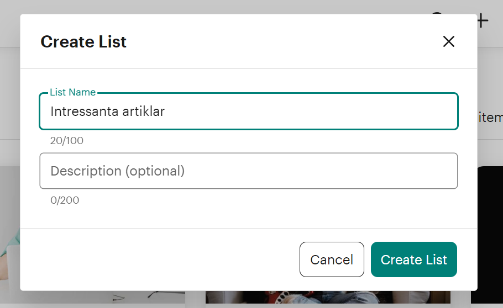This screenshot has height=308, width=503.
Task: Click the dimmed backdrop above the dialog
Action: [x=224, y=7]
